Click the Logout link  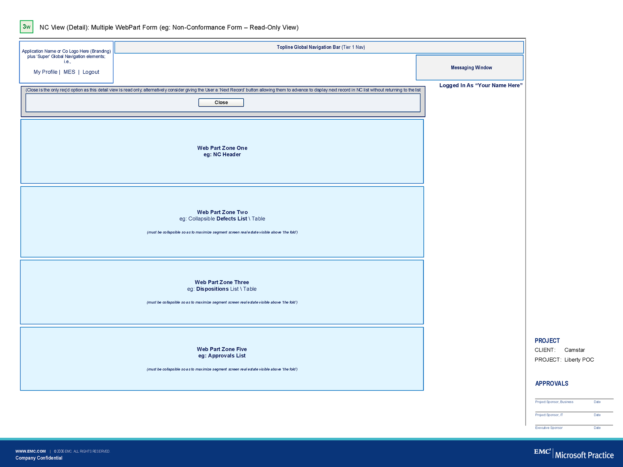click(91, 72)
